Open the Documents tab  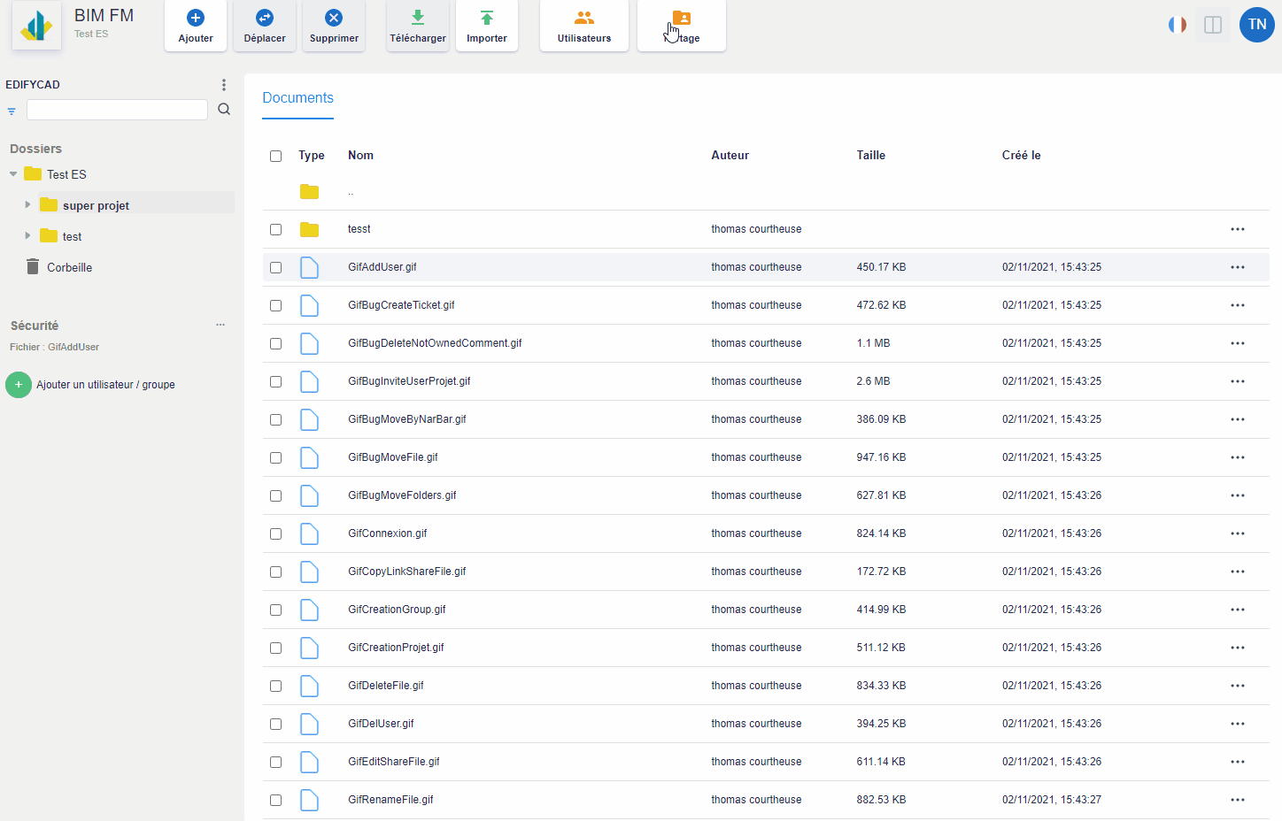coord(297,98)
